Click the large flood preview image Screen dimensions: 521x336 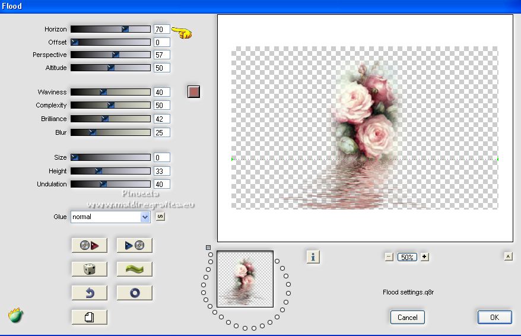coord(365,128)
